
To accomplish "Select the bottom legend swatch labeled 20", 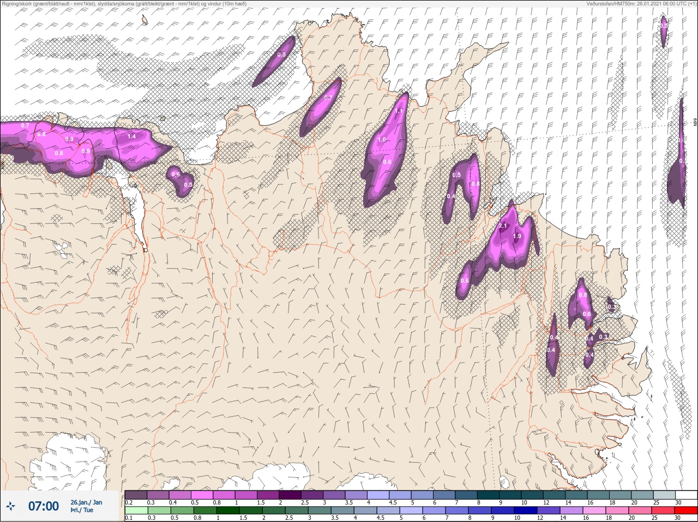I will click(640, 511).
